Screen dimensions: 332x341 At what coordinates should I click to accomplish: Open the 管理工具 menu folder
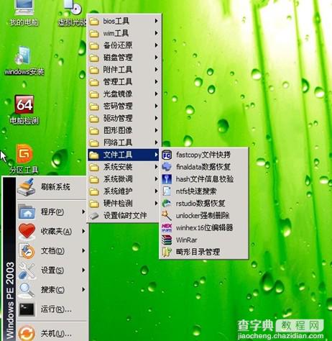[124, 82]
